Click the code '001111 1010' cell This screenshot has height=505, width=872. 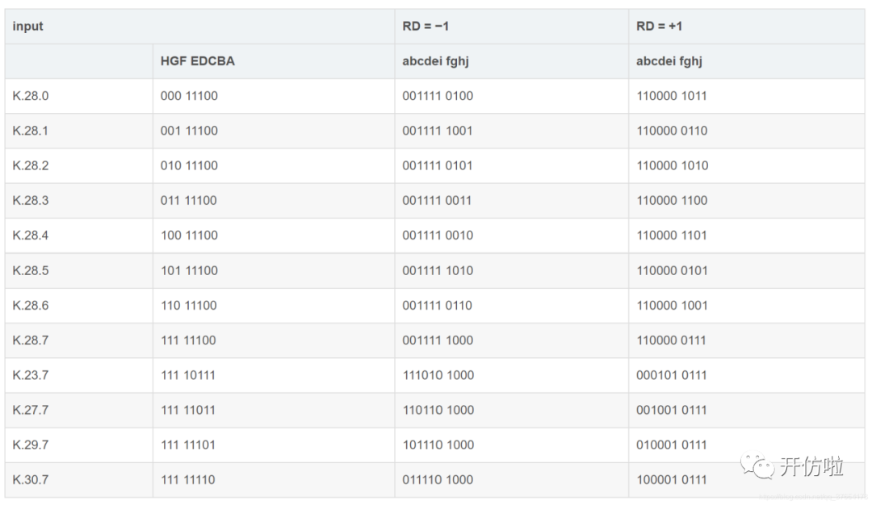(x=438, y=270)
